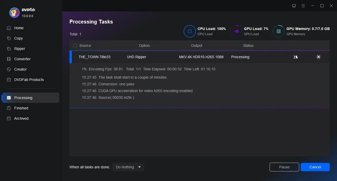Click the 1% task progress indicator
The image size is (337, 181).
[x=296, y=57]
